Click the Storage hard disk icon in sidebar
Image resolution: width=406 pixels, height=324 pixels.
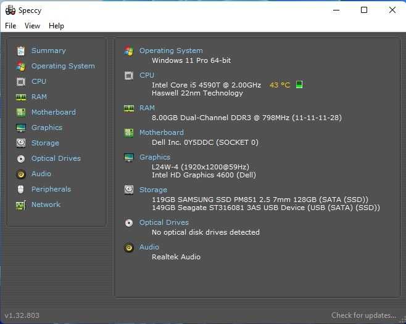[x=21, y=143]
